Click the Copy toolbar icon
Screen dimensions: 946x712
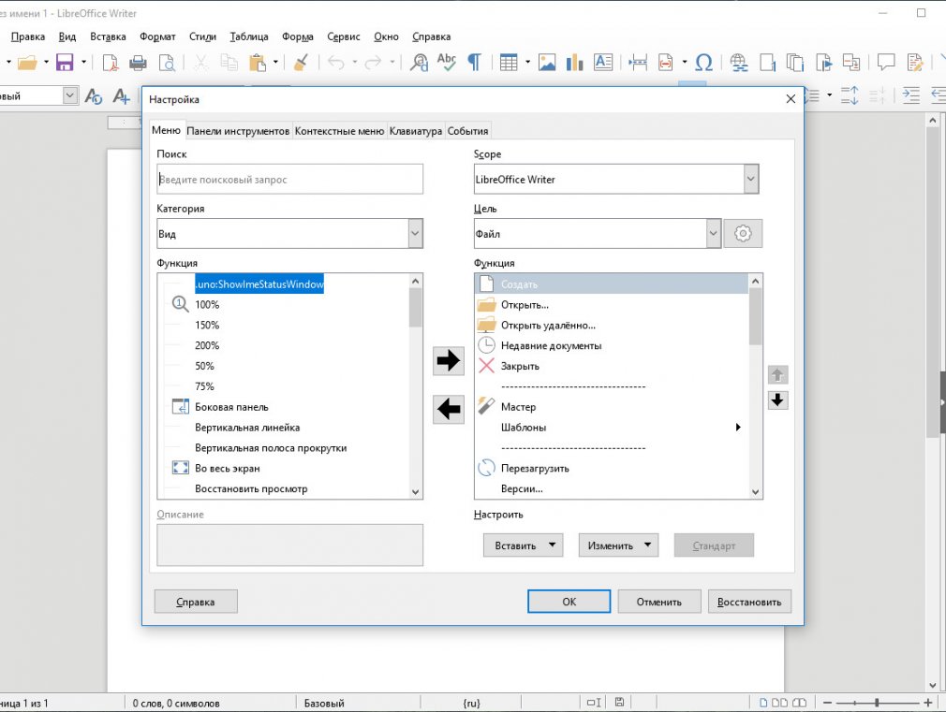[229, 62]
